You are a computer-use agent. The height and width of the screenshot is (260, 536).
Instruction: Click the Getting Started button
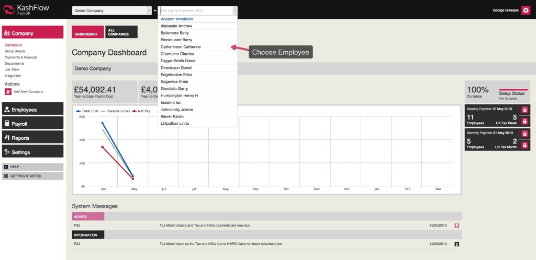pos(32,176)
